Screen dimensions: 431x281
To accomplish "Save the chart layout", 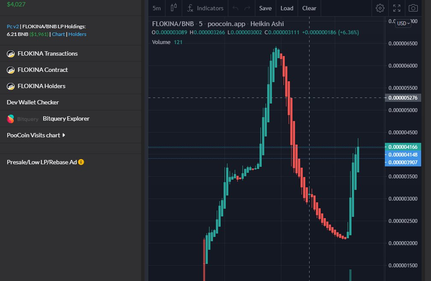I will [266, 8].
